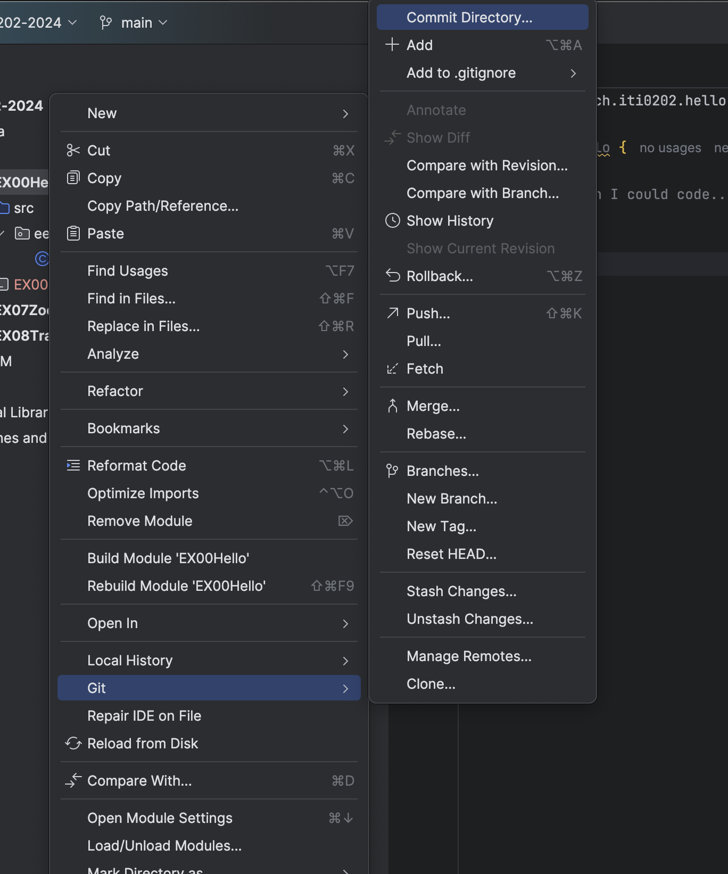Select the src folder in project tree
This screenshot has height=874, width=728.
click(23, 208)
